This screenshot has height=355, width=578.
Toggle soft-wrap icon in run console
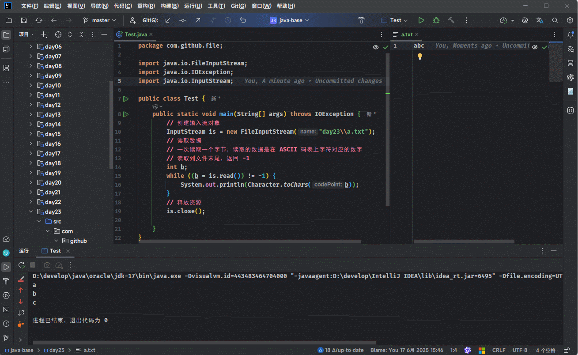point(21,313)
